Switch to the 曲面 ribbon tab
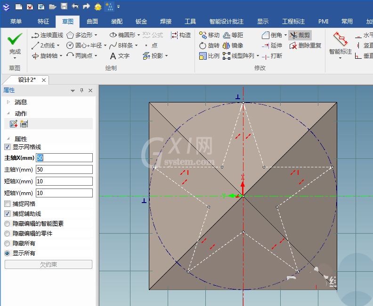The width and height of the screenshot is (373, 306). point(92,22)
